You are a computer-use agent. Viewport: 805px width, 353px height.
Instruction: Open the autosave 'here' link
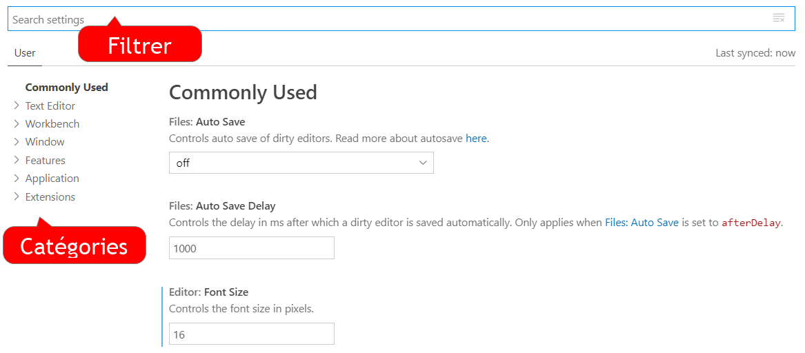(476, 139)
